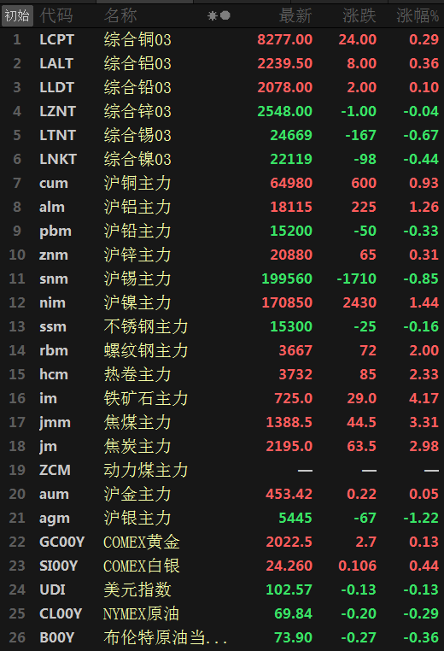Open 不锈钢主力 contract

tap(146, 326)
